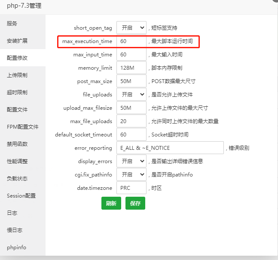This screenshot has width=278, height=260.
Task: Click the green 刷新 button
Action: tap(111, 203)
